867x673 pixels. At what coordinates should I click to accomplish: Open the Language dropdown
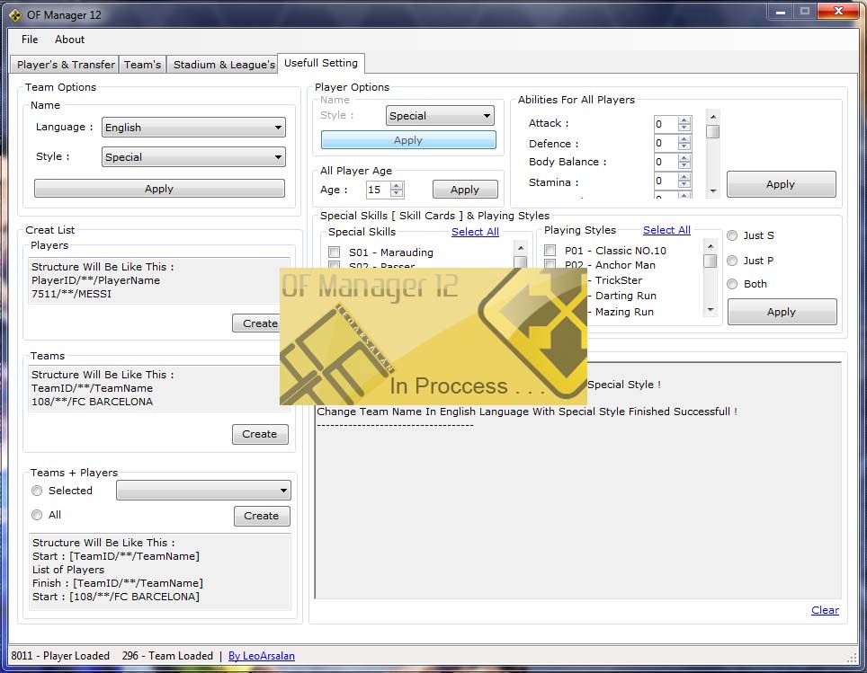coord(193,128)
